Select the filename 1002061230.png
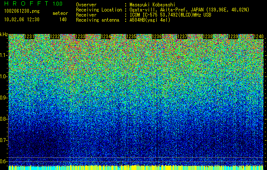267x170 pixels. coord(22,11)
